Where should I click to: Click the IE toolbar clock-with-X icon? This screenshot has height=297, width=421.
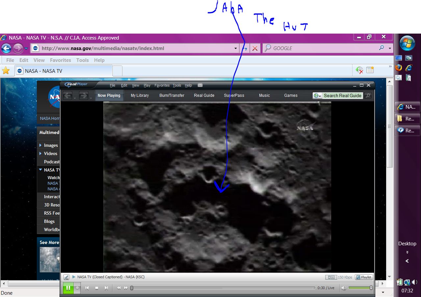click(x=359, y=70)
